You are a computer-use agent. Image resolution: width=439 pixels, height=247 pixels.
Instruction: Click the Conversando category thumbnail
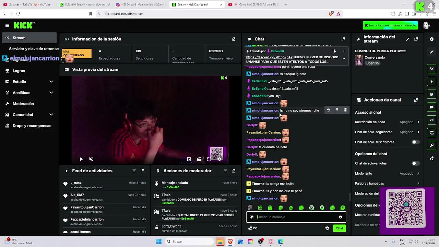point(359,60)
